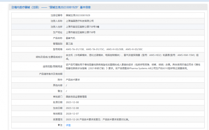Select the 附件 label cell
209x130 pixels.
(x=38, y=79)
